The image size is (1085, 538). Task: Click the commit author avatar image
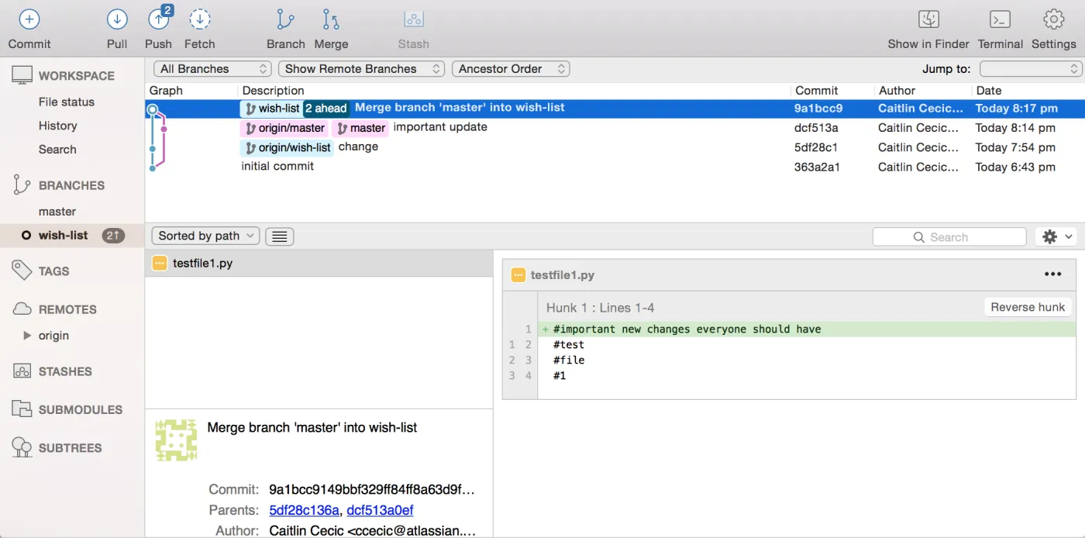click(x=176, y=440)
